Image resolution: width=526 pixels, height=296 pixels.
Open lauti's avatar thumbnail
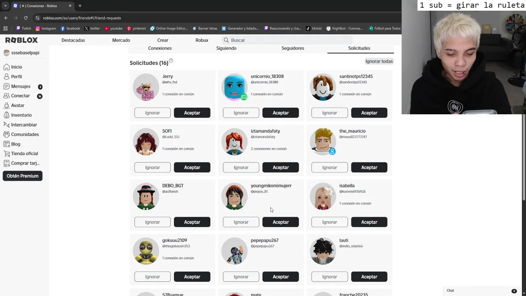(x=323, y=251)
